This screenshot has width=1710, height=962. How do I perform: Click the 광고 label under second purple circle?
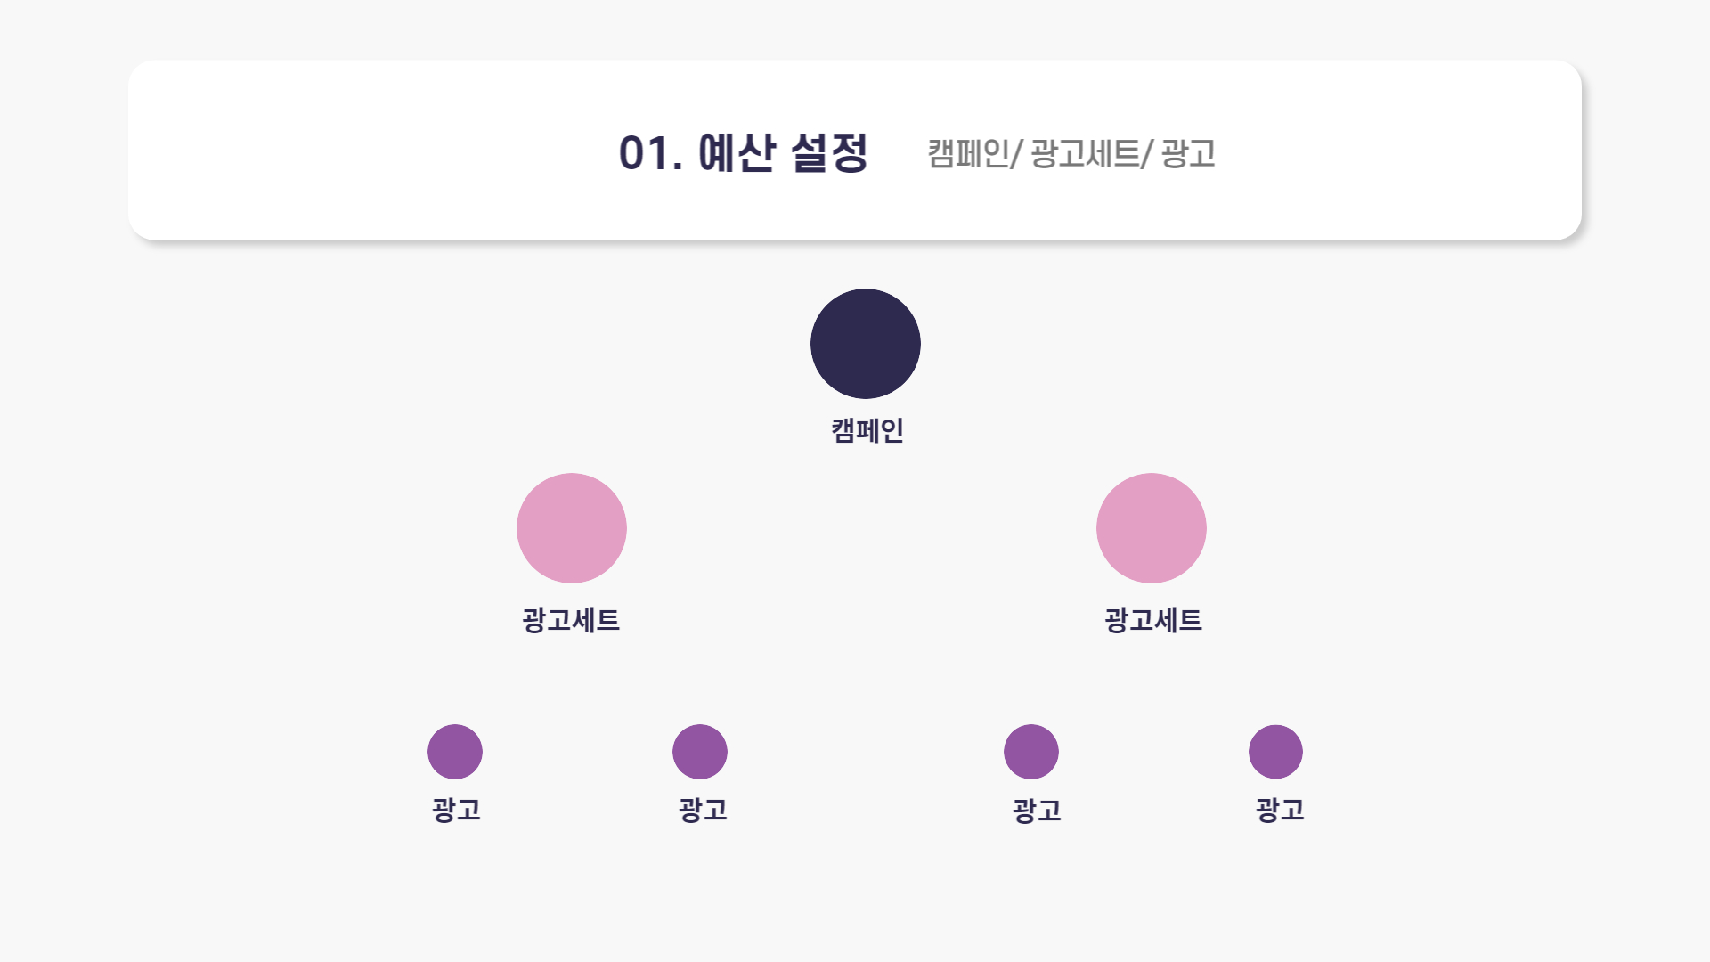point(704,810)
